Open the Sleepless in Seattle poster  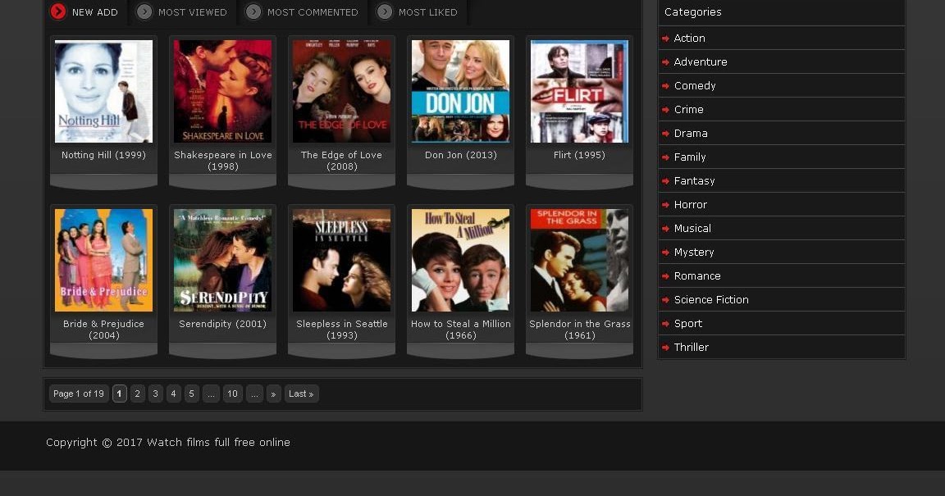[342, 261]
